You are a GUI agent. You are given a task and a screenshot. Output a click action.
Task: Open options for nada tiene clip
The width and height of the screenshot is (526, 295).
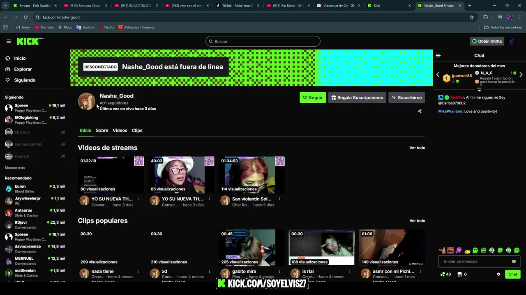(139, 272)
